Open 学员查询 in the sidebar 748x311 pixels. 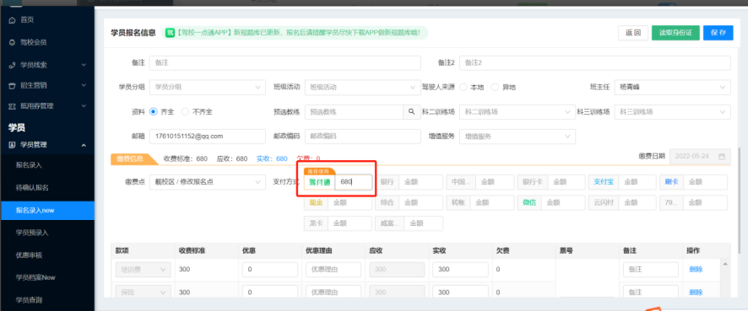tap(29, 300)
